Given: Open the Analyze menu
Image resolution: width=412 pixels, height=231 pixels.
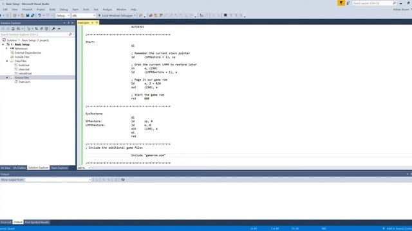Looking at the screenshot, I should coord(108,10).
